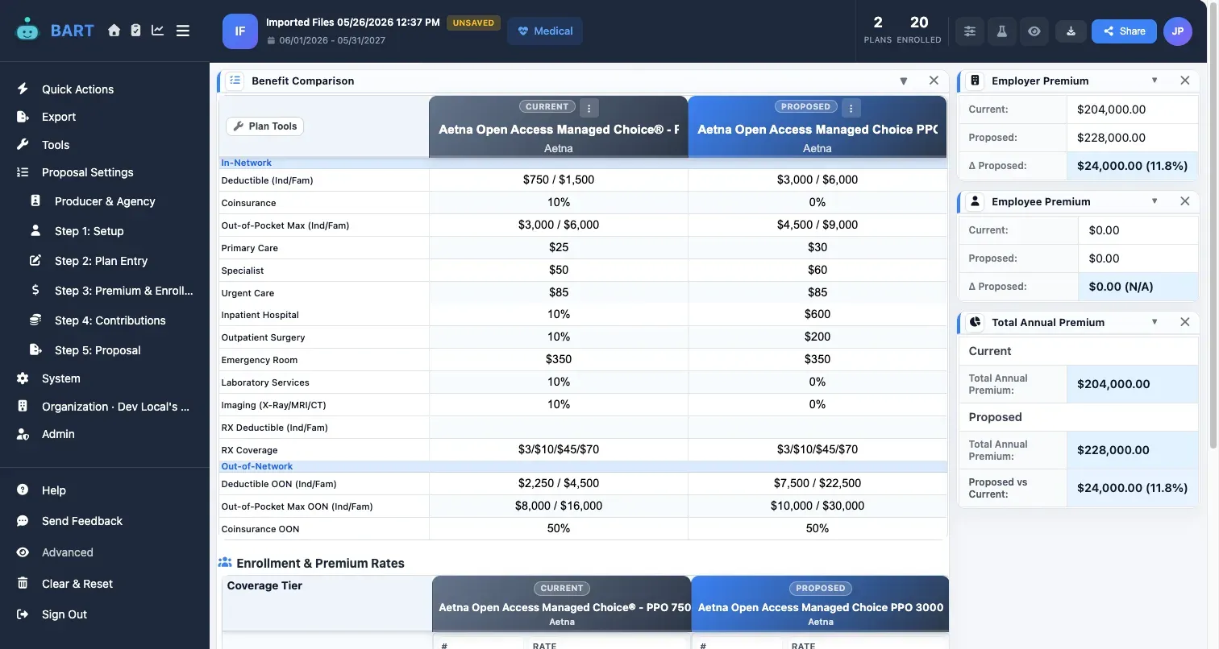Click the Share button
Screen dimensions: 1219x649
tap(1124, 31)
